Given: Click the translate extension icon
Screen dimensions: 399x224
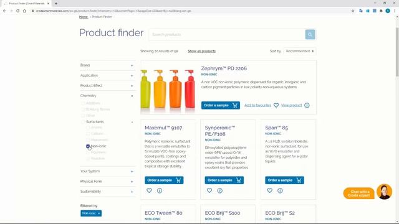Looking at the screenshot, I should (361, 11).
